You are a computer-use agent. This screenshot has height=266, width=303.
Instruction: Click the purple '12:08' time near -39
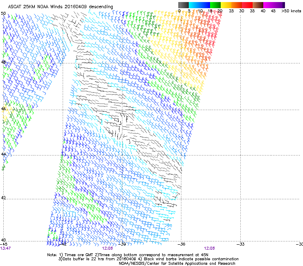107,248
